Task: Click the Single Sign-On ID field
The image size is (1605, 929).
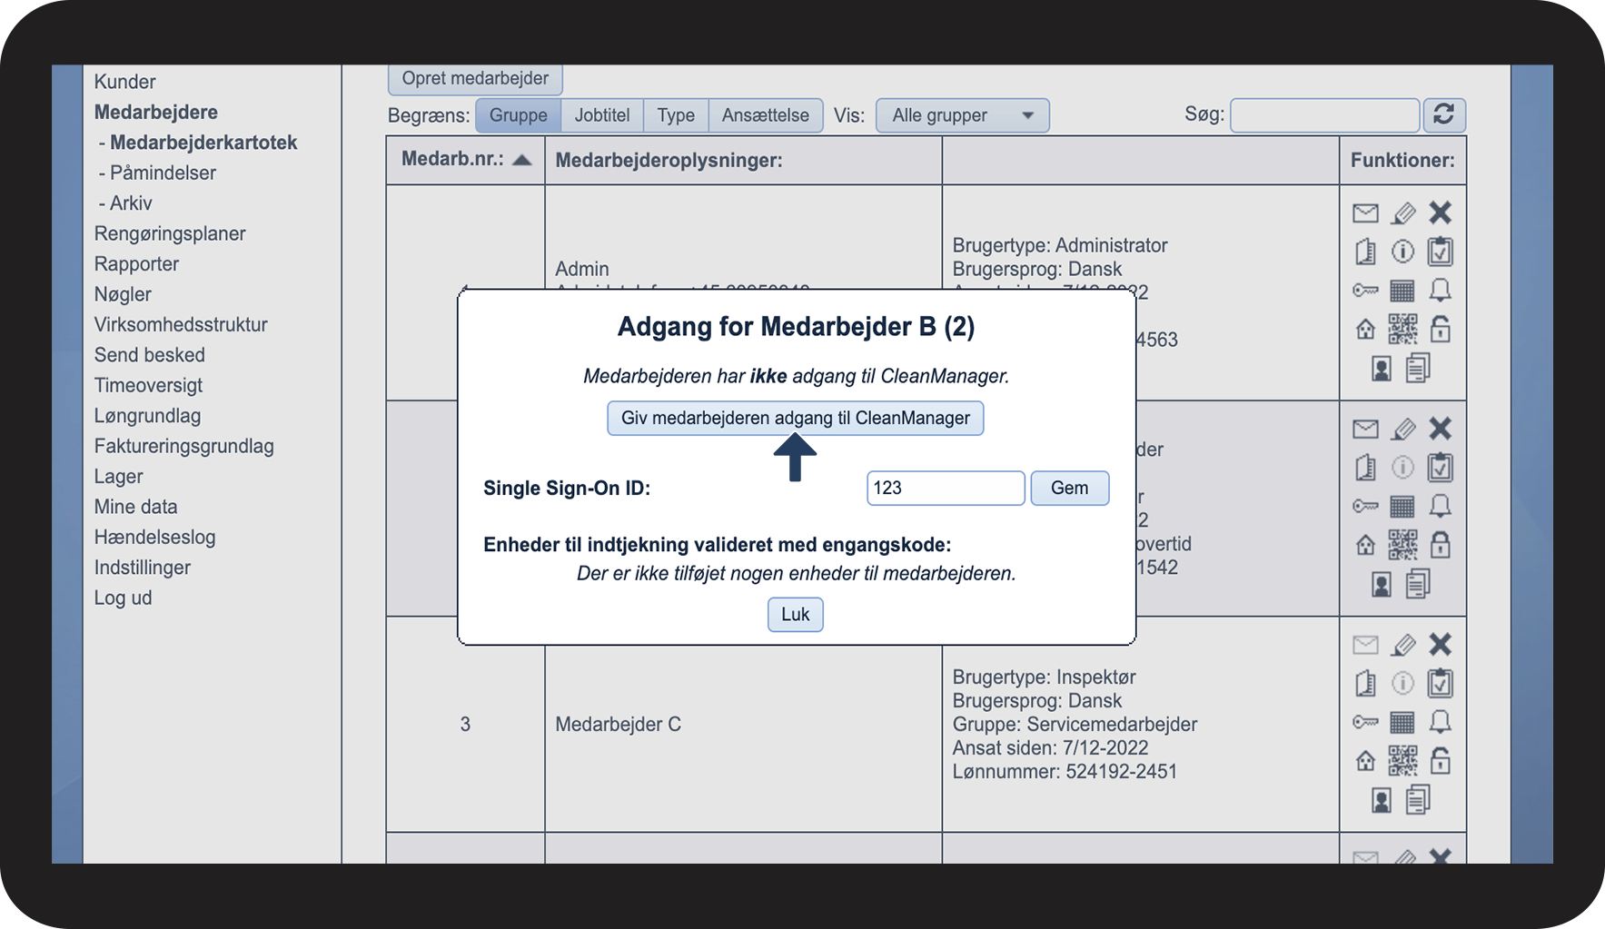Action: [x=946, y=488]
